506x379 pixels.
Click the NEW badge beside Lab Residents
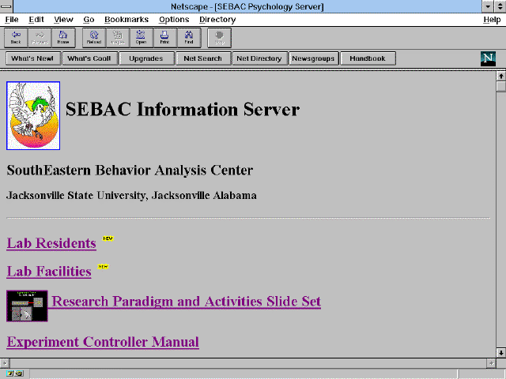(x=108, y=238)
